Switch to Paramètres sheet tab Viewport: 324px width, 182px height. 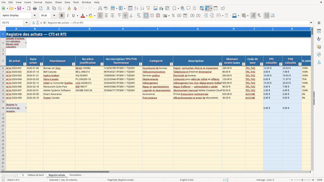click(76, 175)
